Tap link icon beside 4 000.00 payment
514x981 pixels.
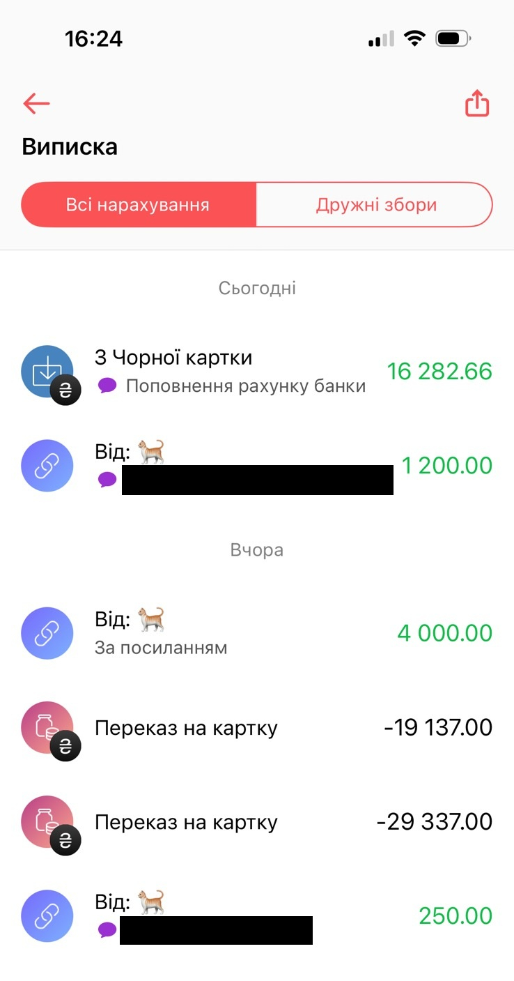(47, 633)
